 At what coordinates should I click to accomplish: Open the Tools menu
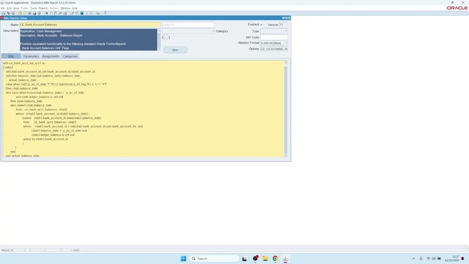(33, 8)
